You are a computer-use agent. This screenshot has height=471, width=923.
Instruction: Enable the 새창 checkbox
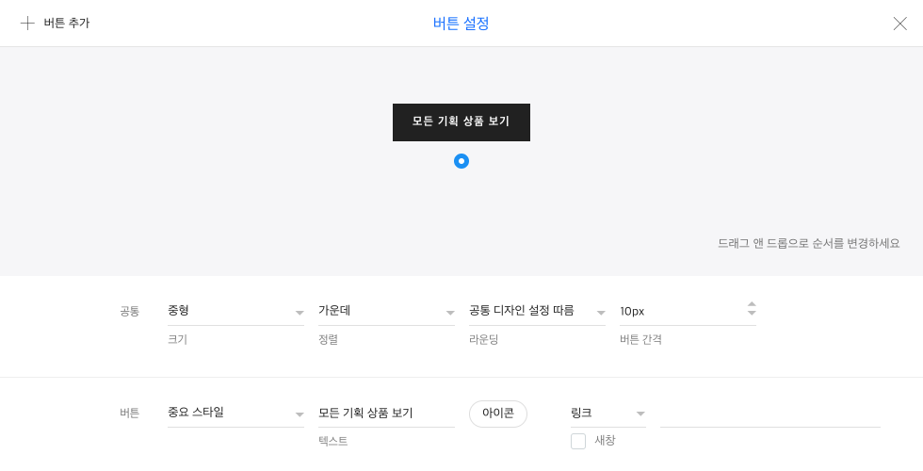578,441
